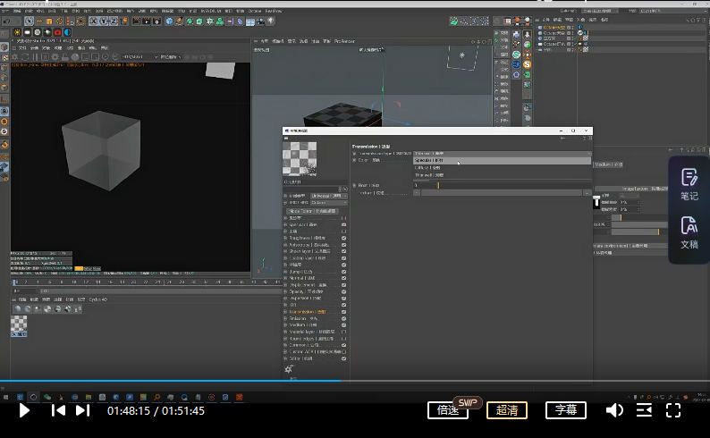This screenshot has width=710, height=438.
Task: Click the material preview thumbnail in editor
Action: 300,159
